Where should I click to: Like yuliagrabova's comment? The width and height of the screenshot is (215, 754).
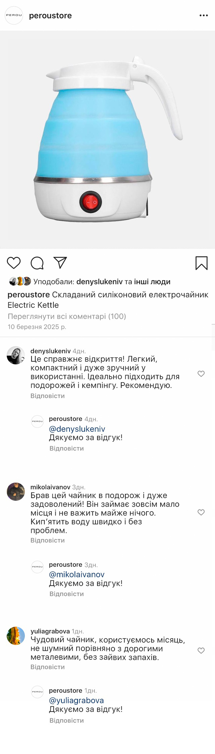click(x=201, y=651)
